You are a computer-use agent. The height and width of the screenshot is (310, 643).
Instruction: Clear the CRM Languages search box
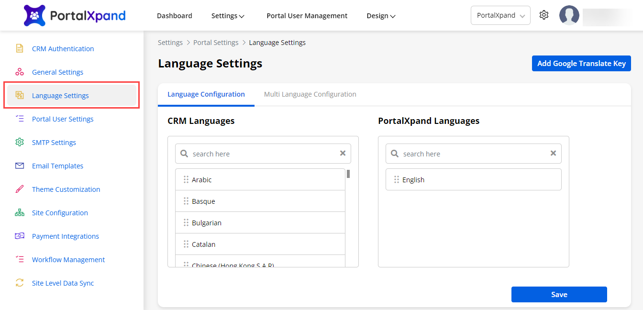tap(343, 154)
